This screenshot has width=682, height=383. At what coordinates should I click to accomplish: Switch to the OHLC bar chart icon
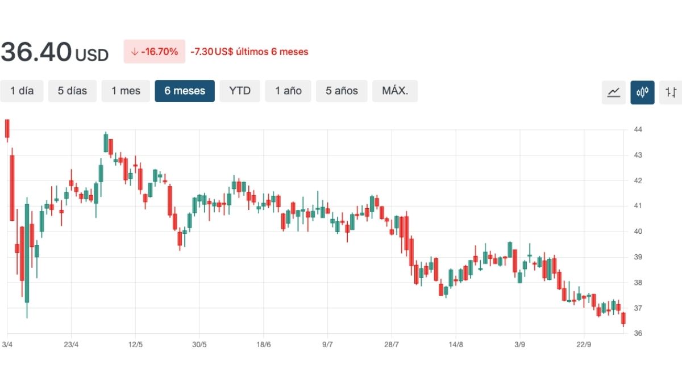[x=671, y=92]
